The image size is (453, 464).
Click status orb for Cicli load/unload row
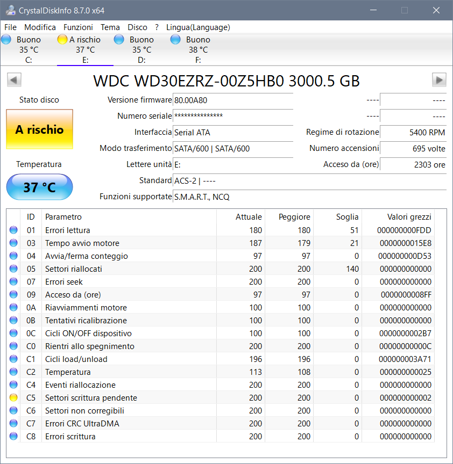(x=13, y=359)
